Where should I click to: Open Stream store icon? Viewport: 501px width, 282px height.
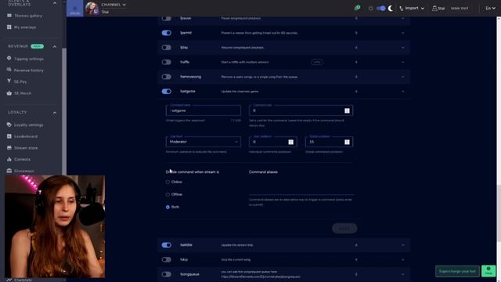pos(9,148)
